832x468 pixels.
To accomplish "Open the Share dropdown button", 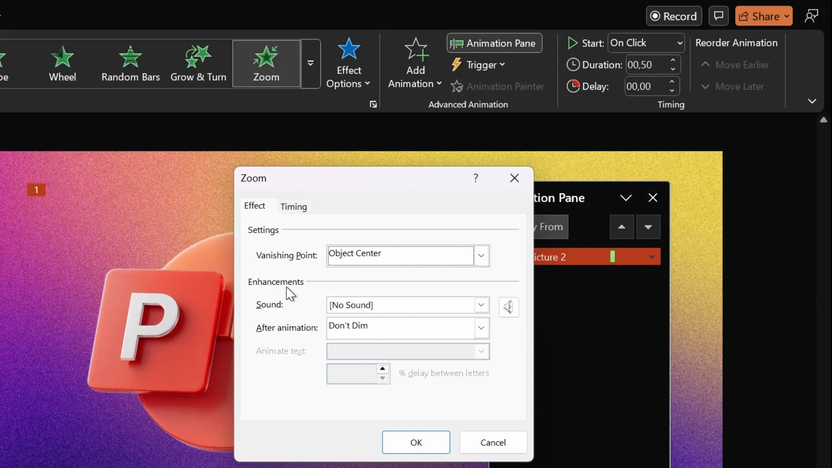I will 764,16.
